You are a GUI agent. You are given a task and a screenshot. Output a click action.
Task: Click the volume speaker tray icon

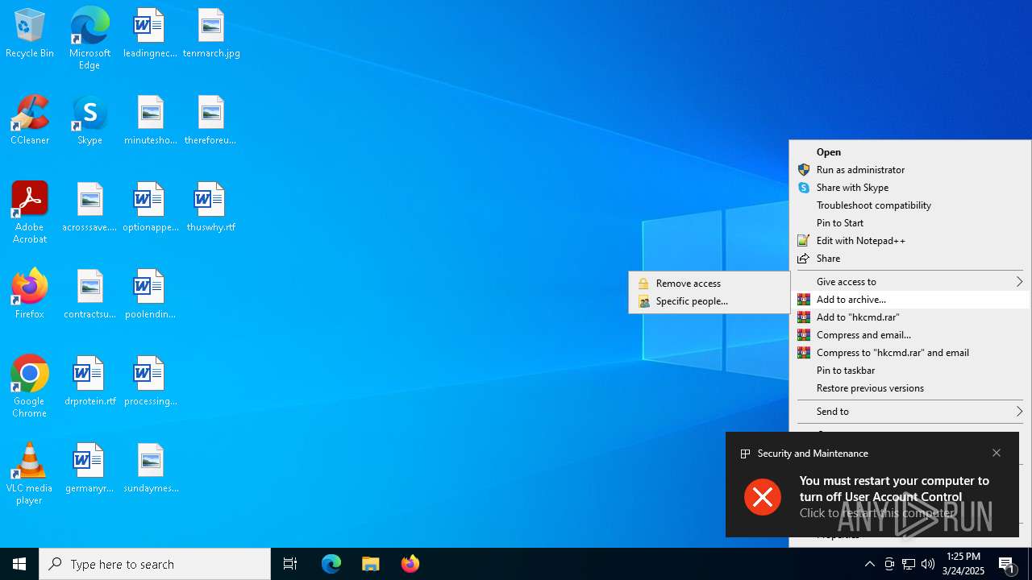[928, 564]
